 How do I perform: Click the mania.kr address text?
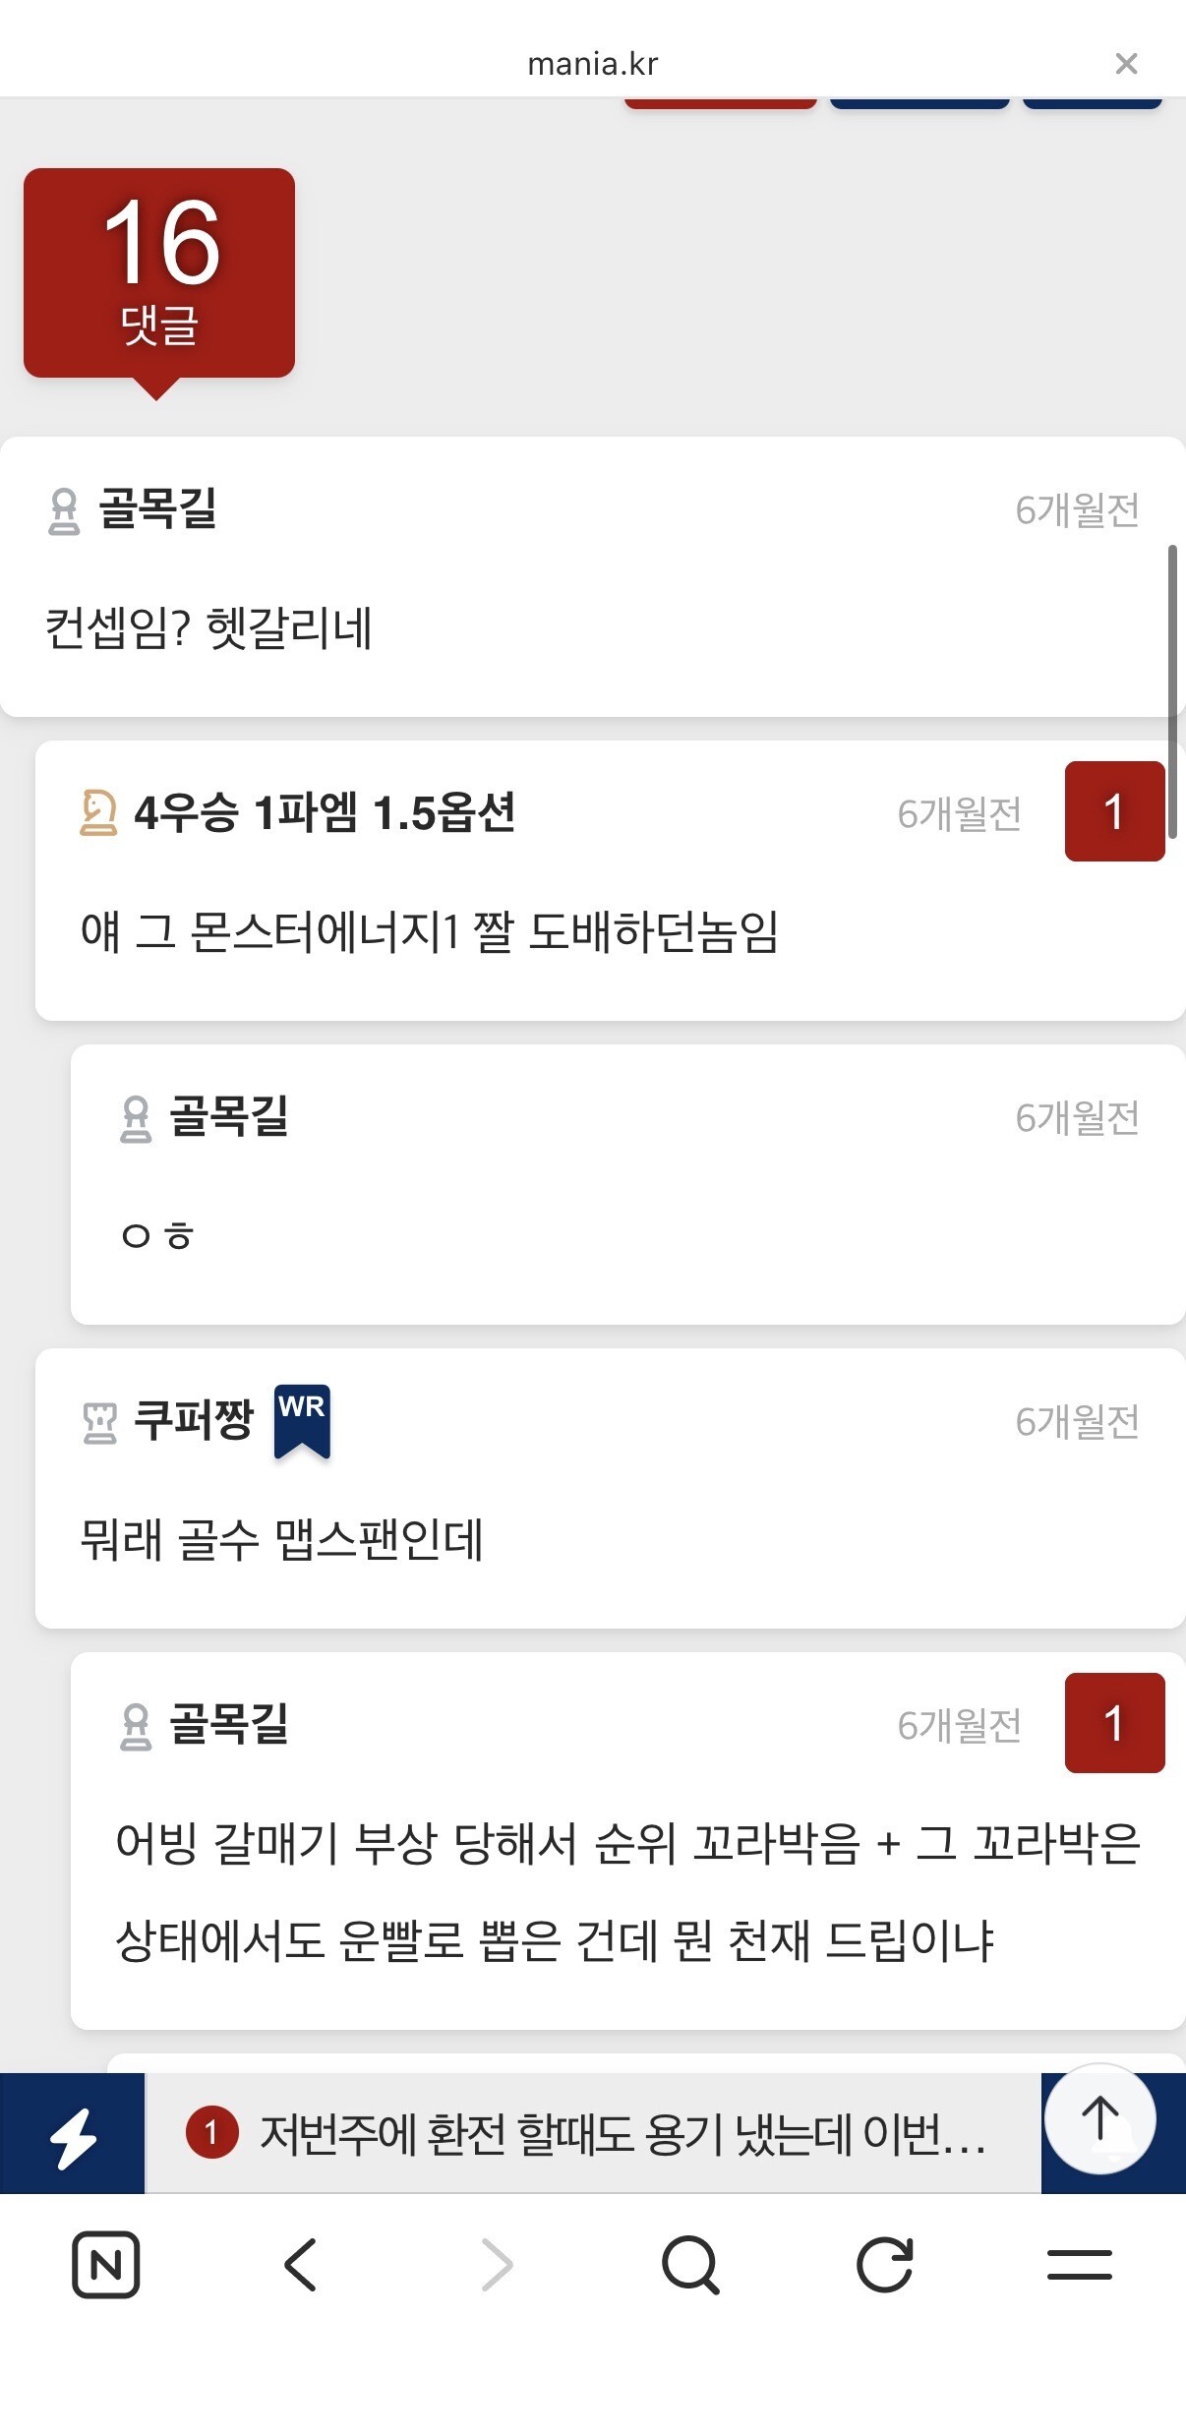[x=592, y=64]
